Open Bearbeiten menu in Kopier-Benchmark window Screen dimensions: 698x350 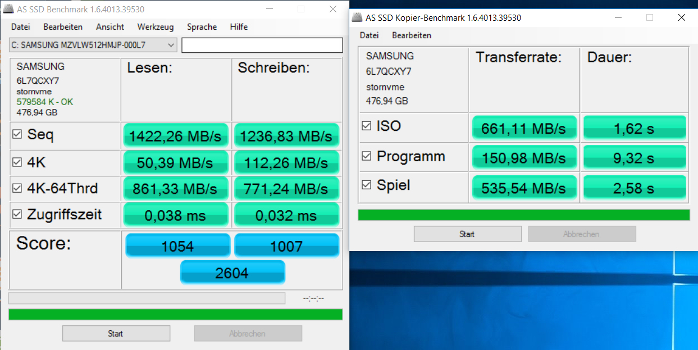click(x=412, y=35)
